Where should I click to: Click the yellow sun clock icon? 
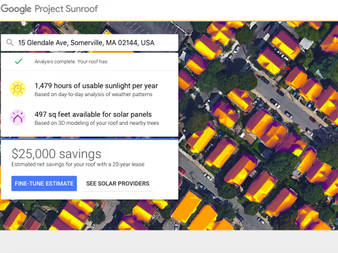pos(17,89)
